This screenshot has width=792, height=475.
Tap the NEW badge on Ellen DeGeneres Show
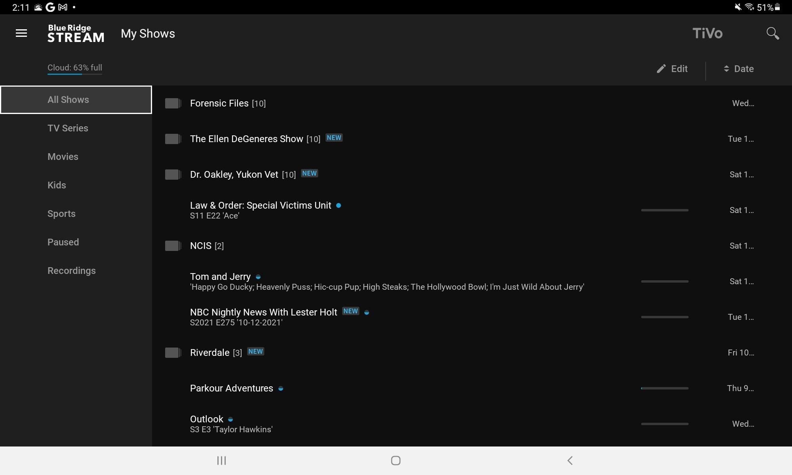pos(334,138)
